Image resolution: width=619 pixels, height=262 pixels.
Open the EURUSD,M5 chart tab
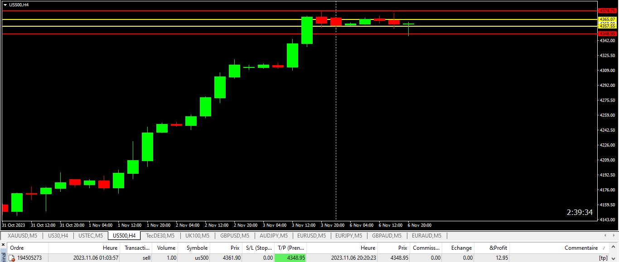click(311, 236)
